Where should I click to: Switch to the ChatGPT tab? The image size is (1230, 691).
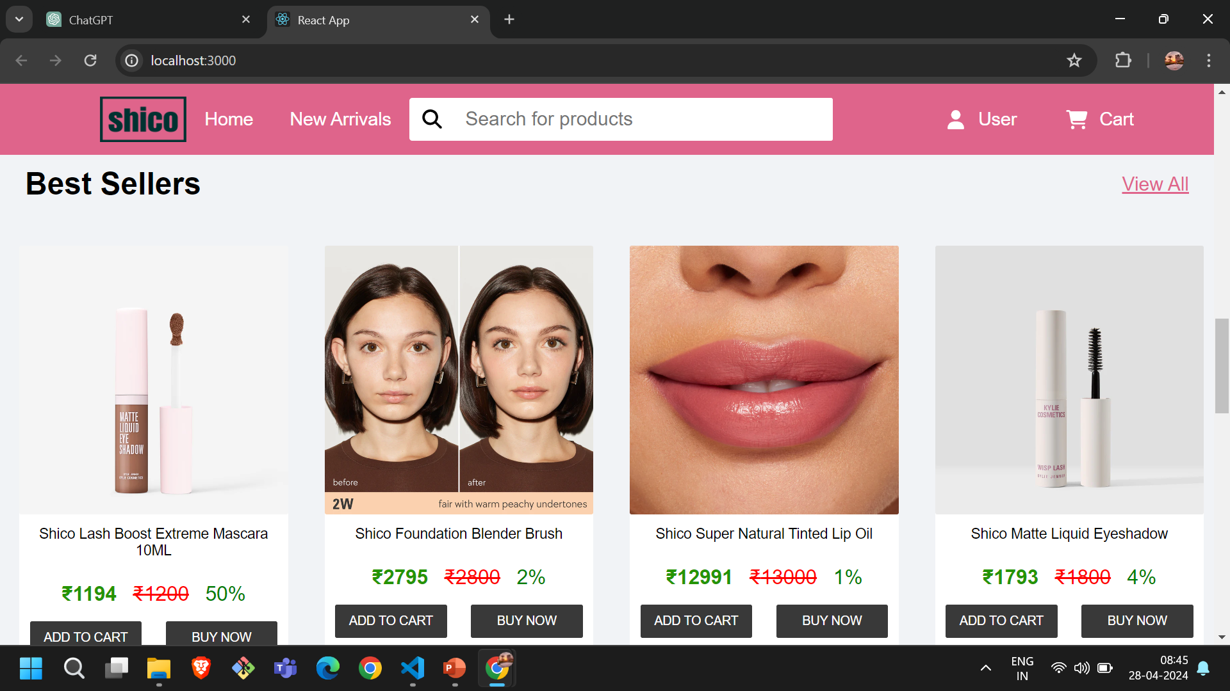point(148,20)
